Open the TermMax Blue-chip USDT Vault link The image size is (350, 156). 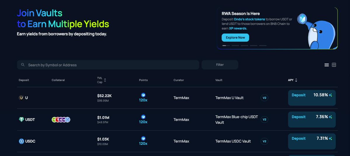tap(236, 120)
